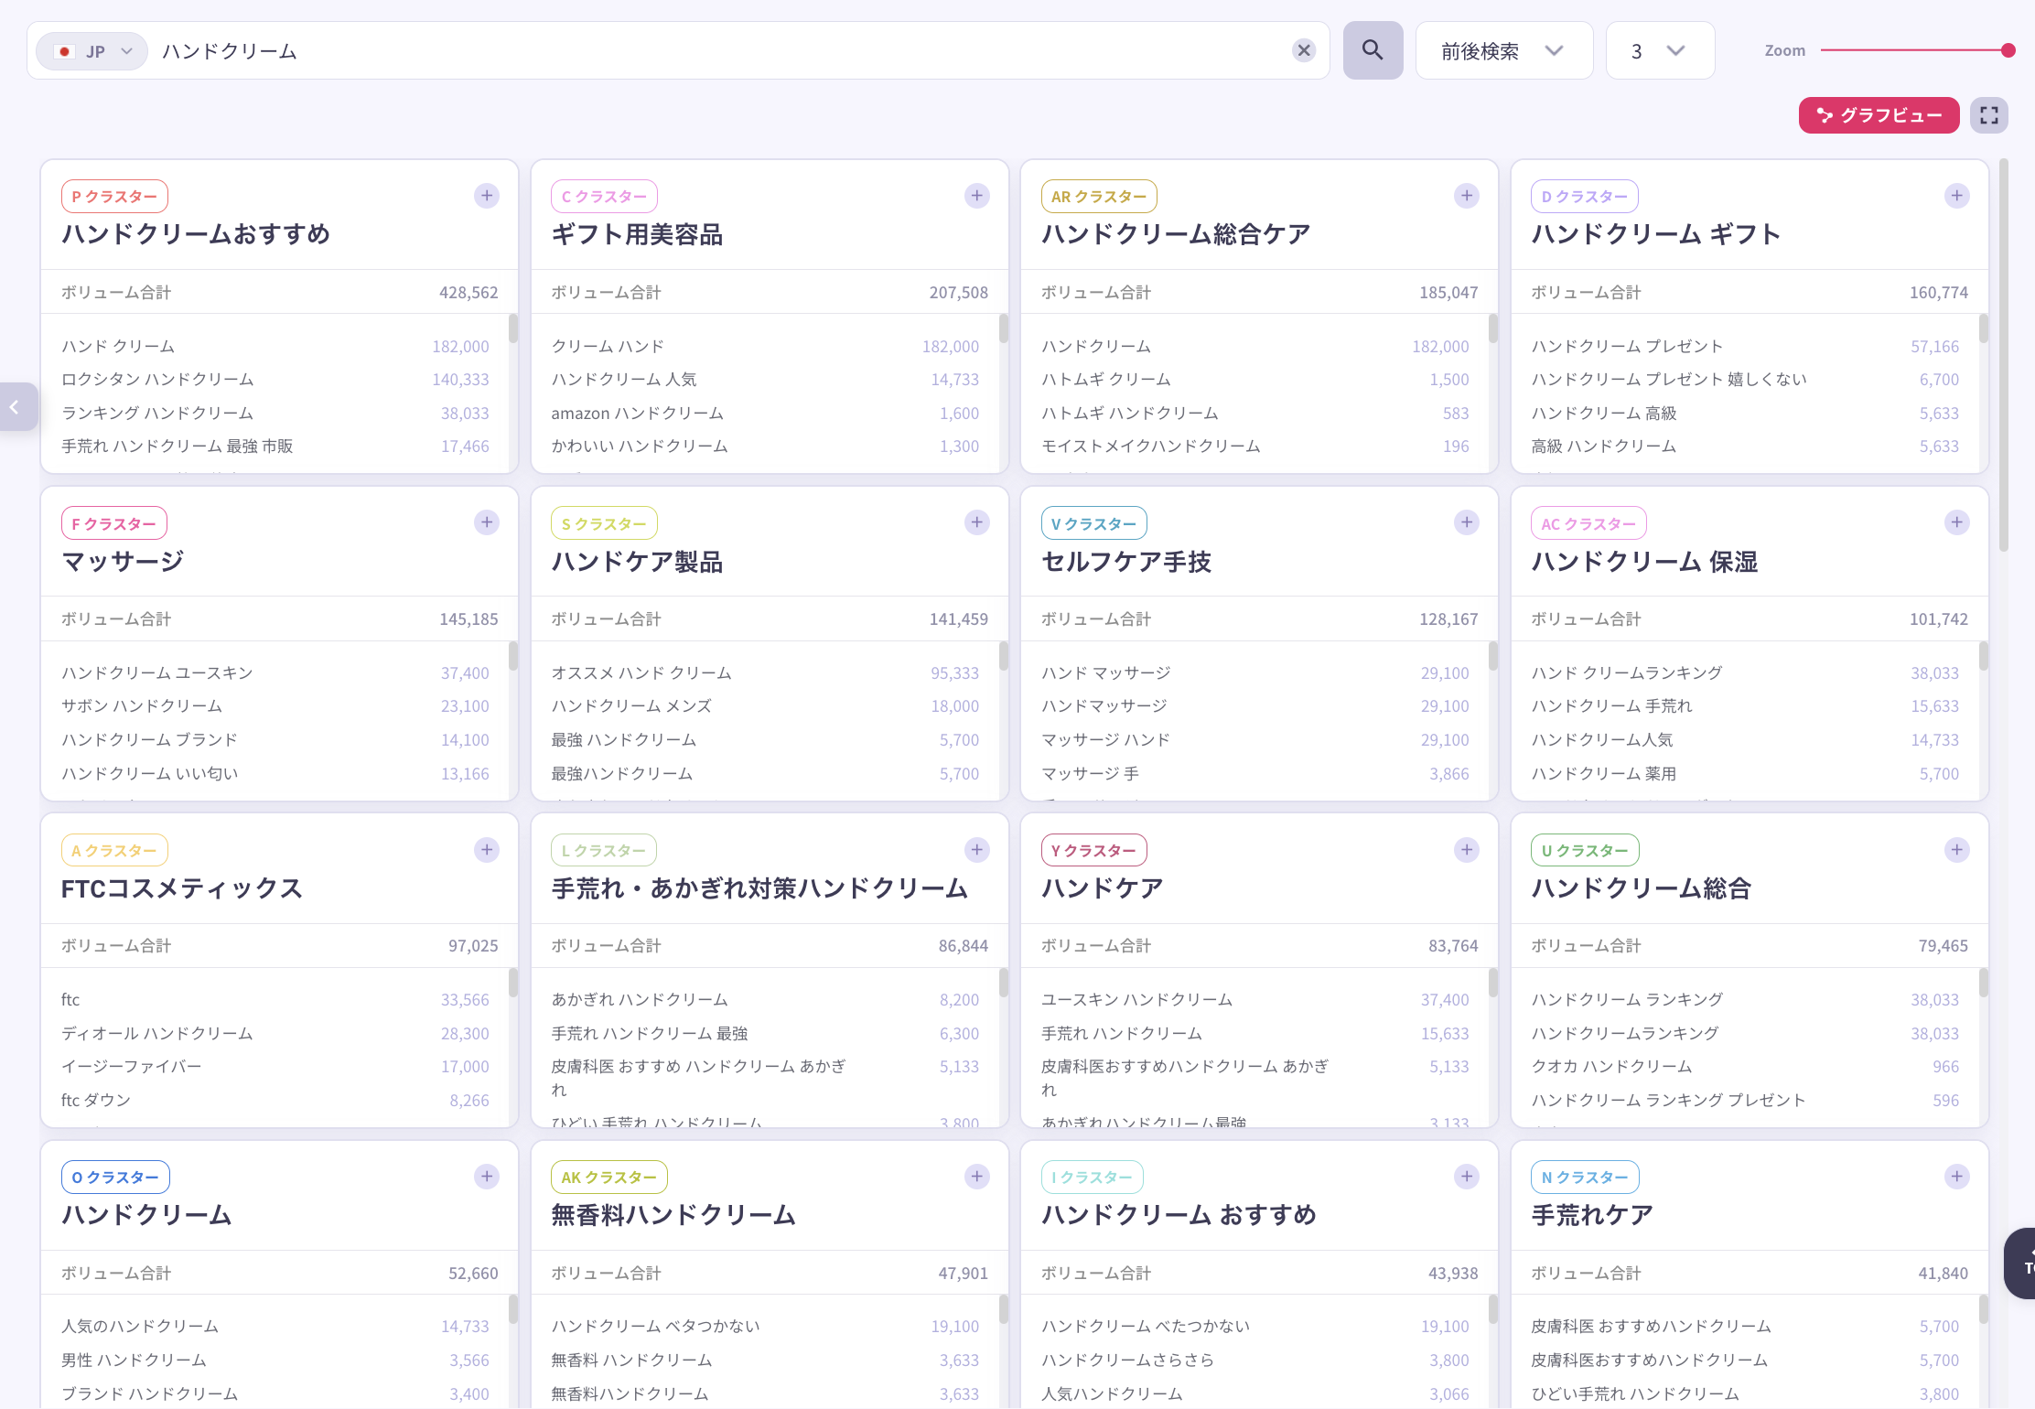Click the search magnifier icon
2035x1409 pixels.
pos(1372,50)
